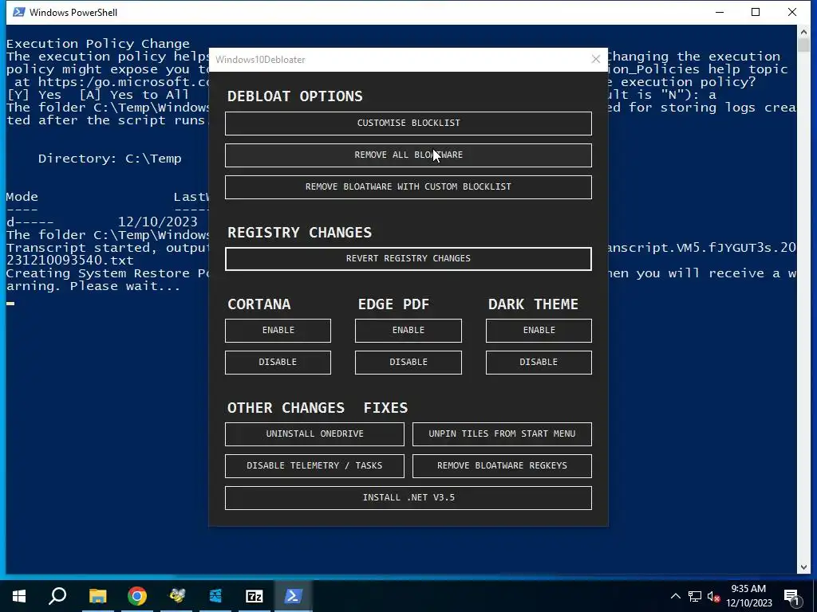Open network status tray icon
The height and width of the screenshot is (612, 817).
tap(695, 596)
